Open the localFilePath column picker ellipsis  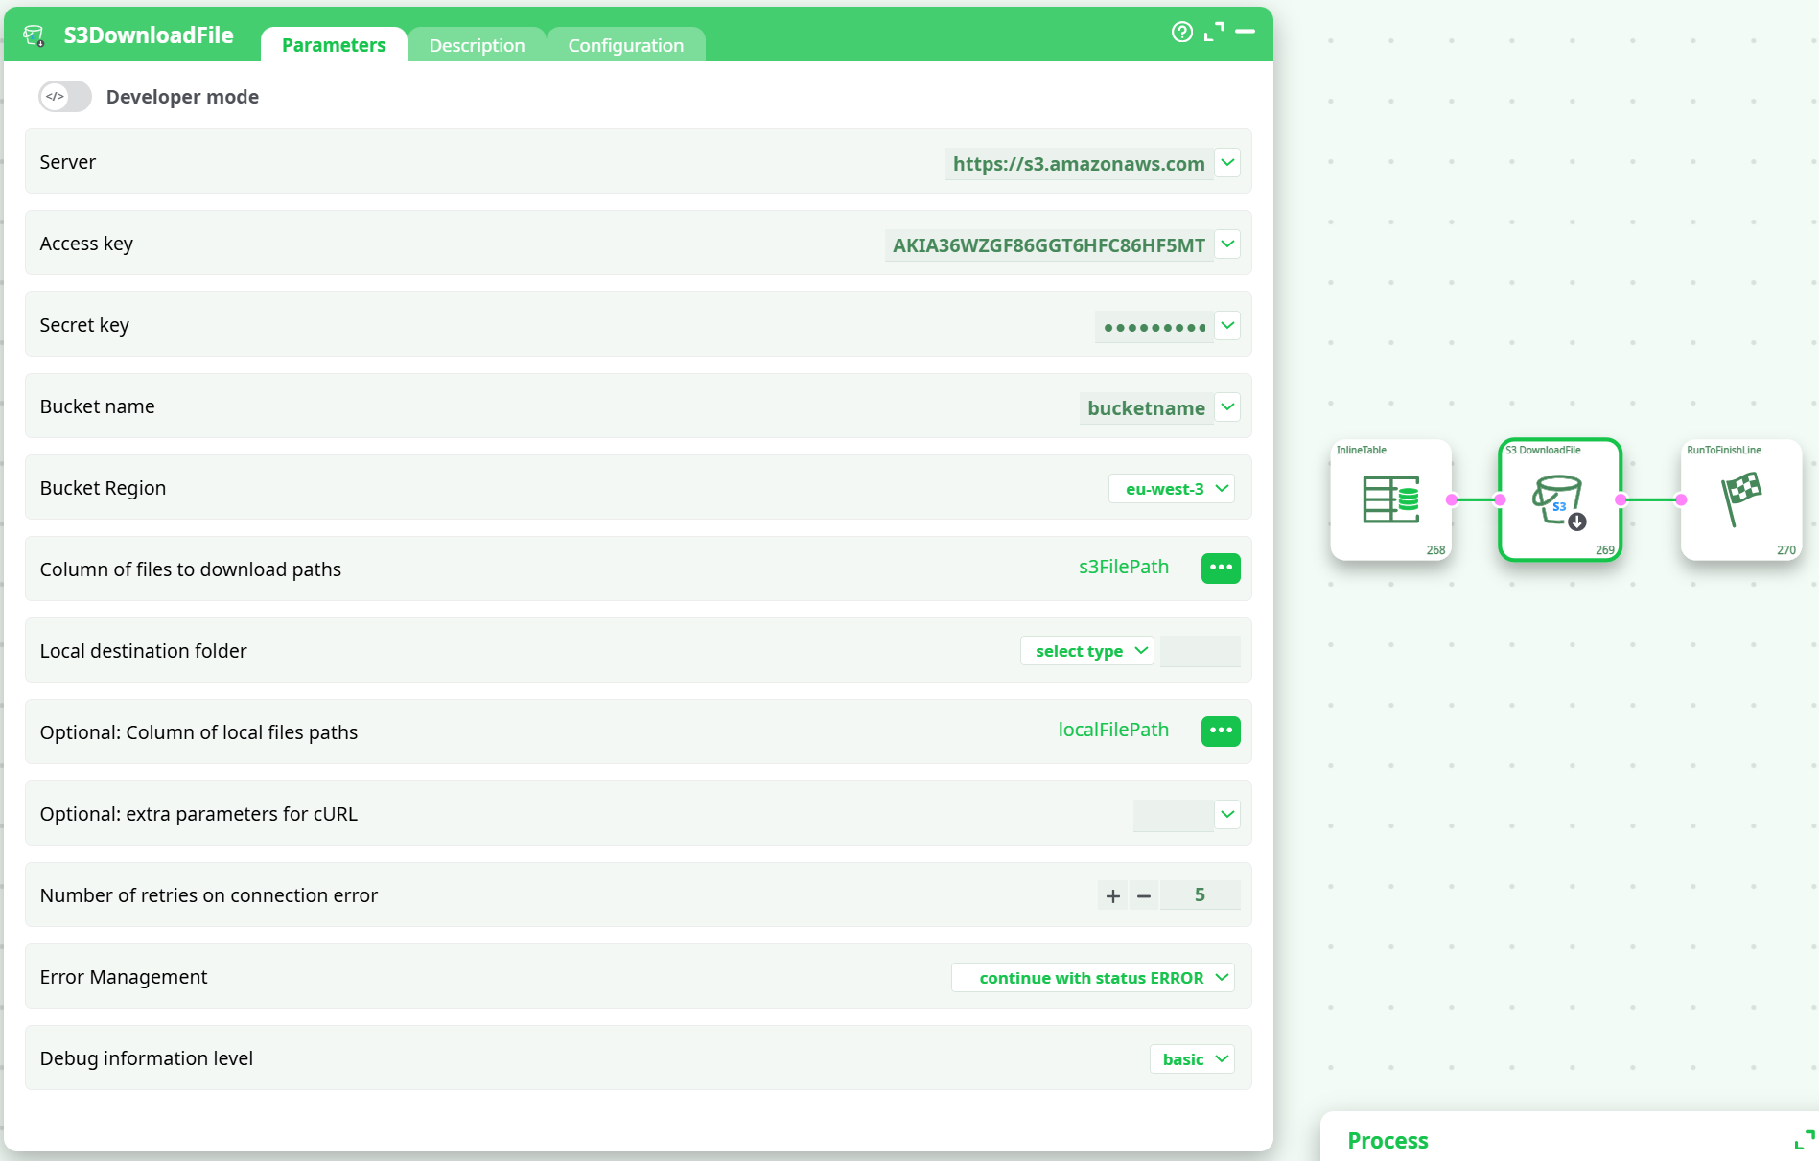tap(1220, 731)
